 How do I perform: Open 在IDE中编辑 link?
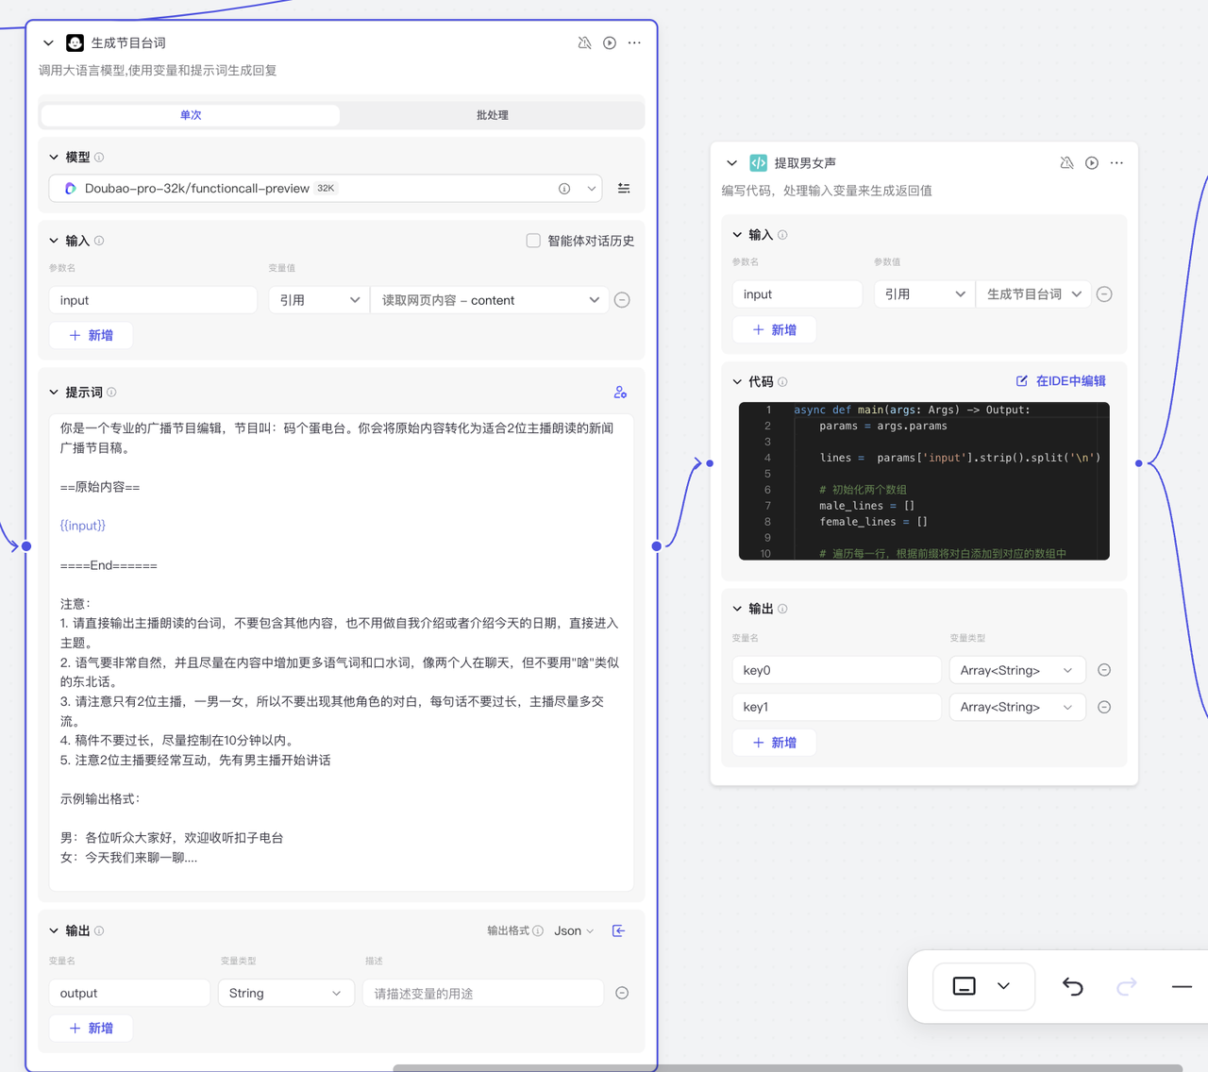pos(1061,381)
